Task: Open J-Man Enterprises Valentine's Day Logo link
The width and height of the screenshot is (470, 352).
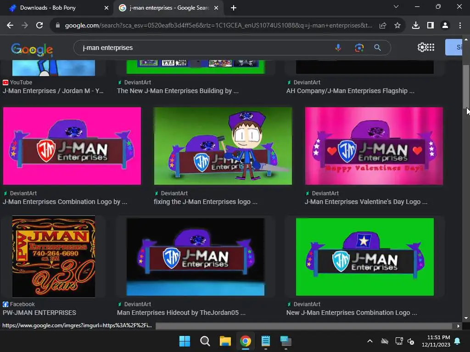Action: pos(366,202)
